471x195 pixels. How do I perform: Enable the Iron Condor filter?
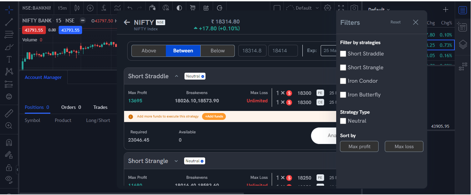pos(343,81)
